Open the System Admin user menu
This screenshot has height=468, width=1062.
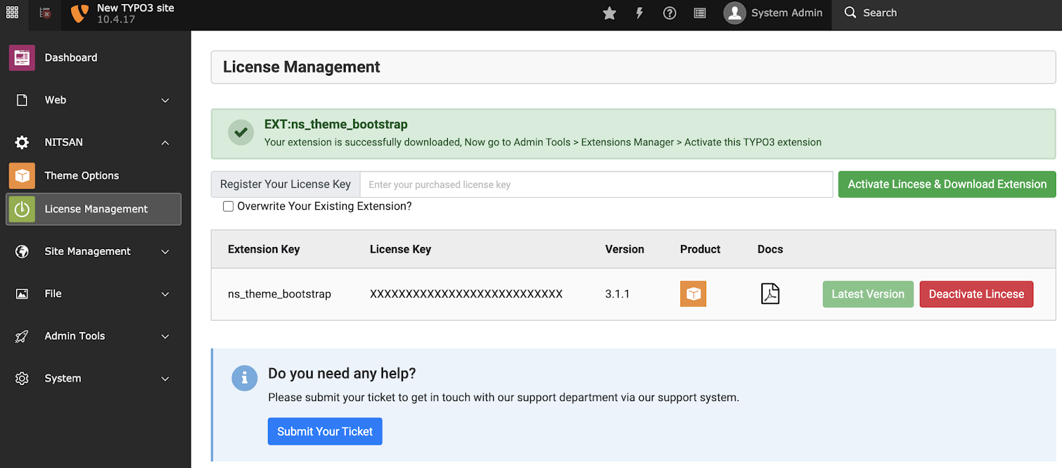pyautogui.click(x=773, y=13)
